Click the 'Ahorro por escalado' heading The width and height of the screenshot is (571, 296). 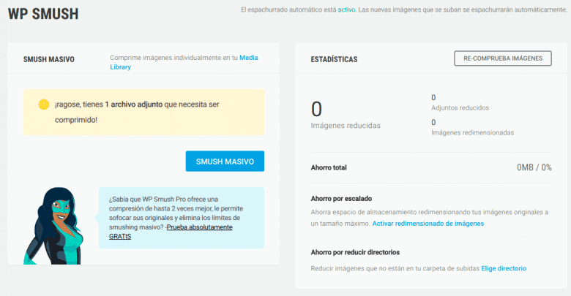[x=341, y=199]
